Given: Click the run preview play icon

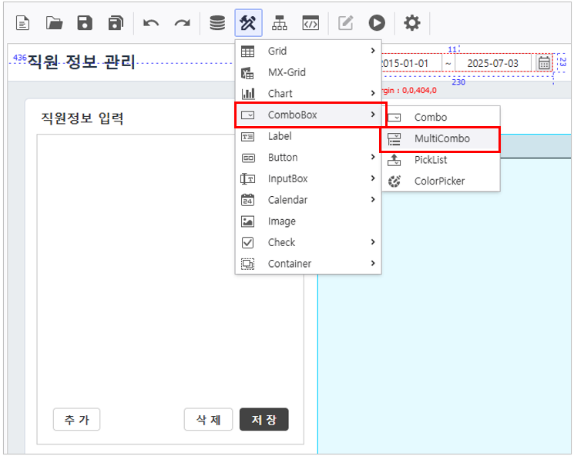Looking at the screenshot, I should pos(377,23).
